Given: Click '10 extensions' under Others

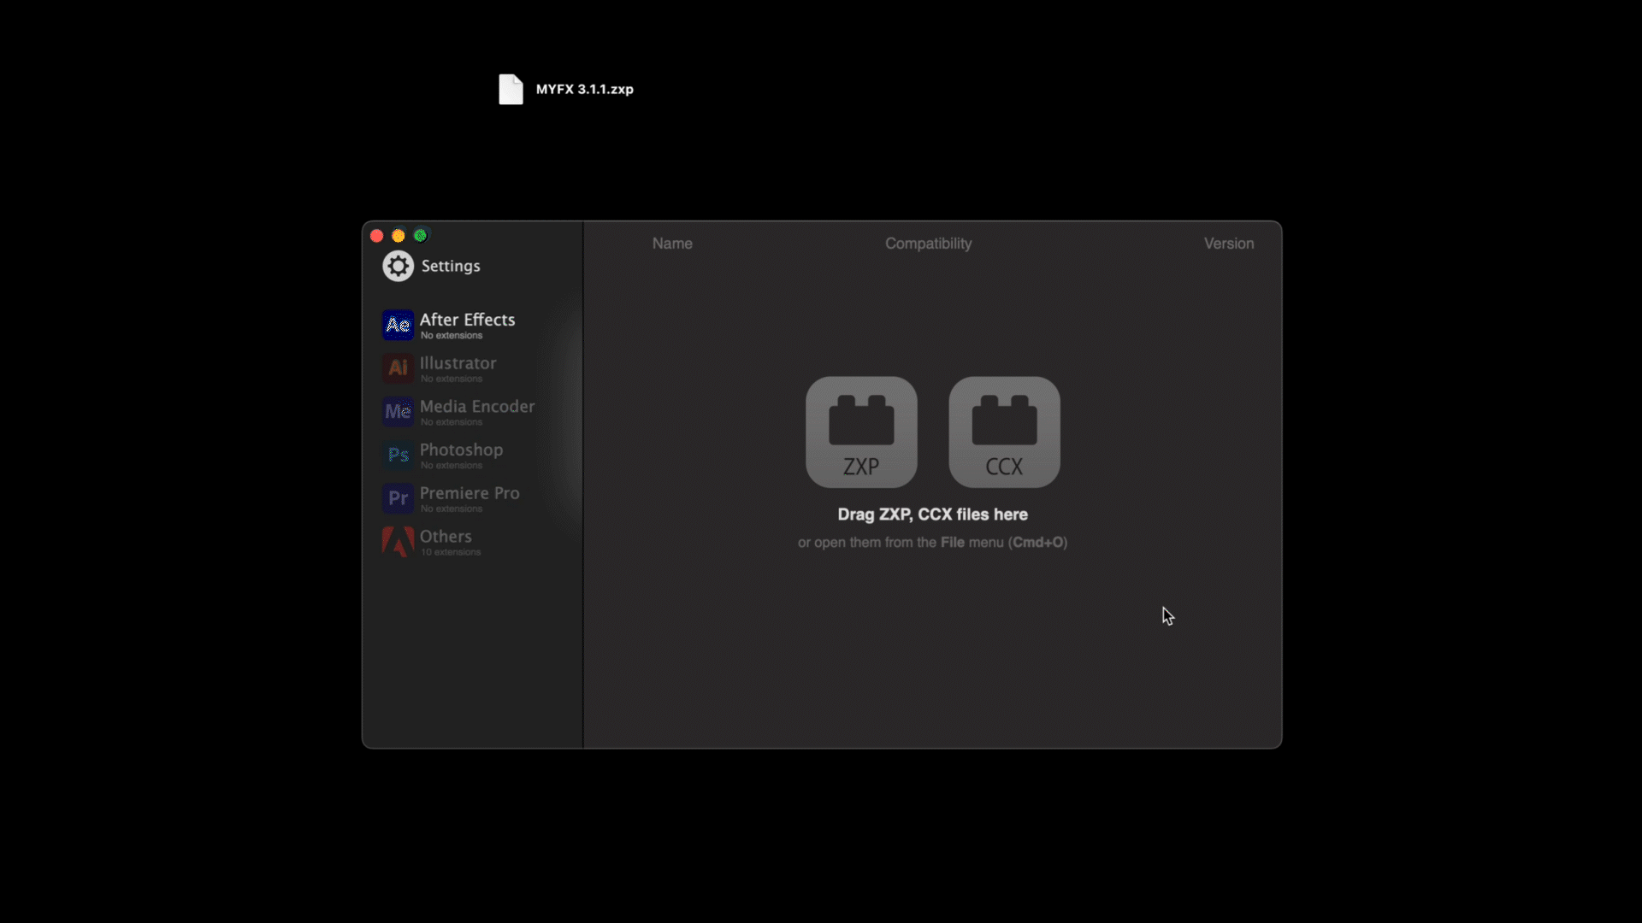Looking at the screenshot, I should pyautogui.click(x=451, y=552).
